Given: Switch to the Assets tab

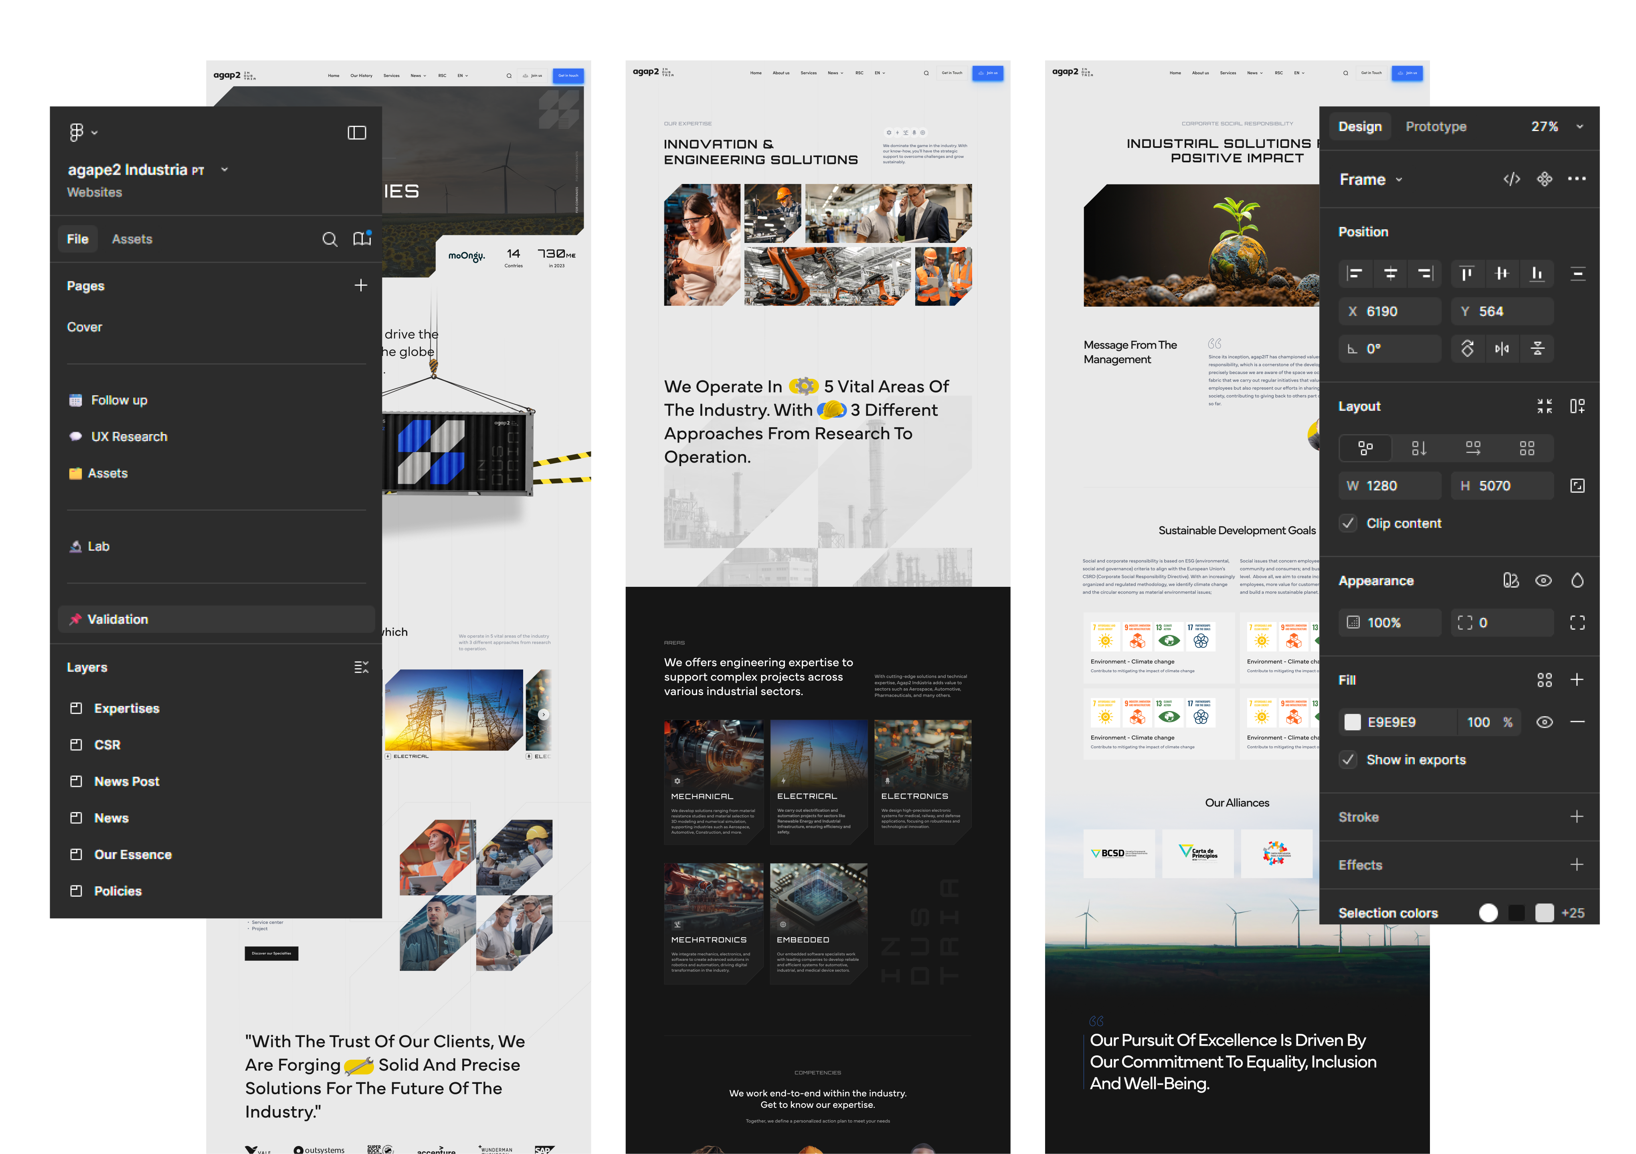Looking at the screenshot, I should click(132, 239).
